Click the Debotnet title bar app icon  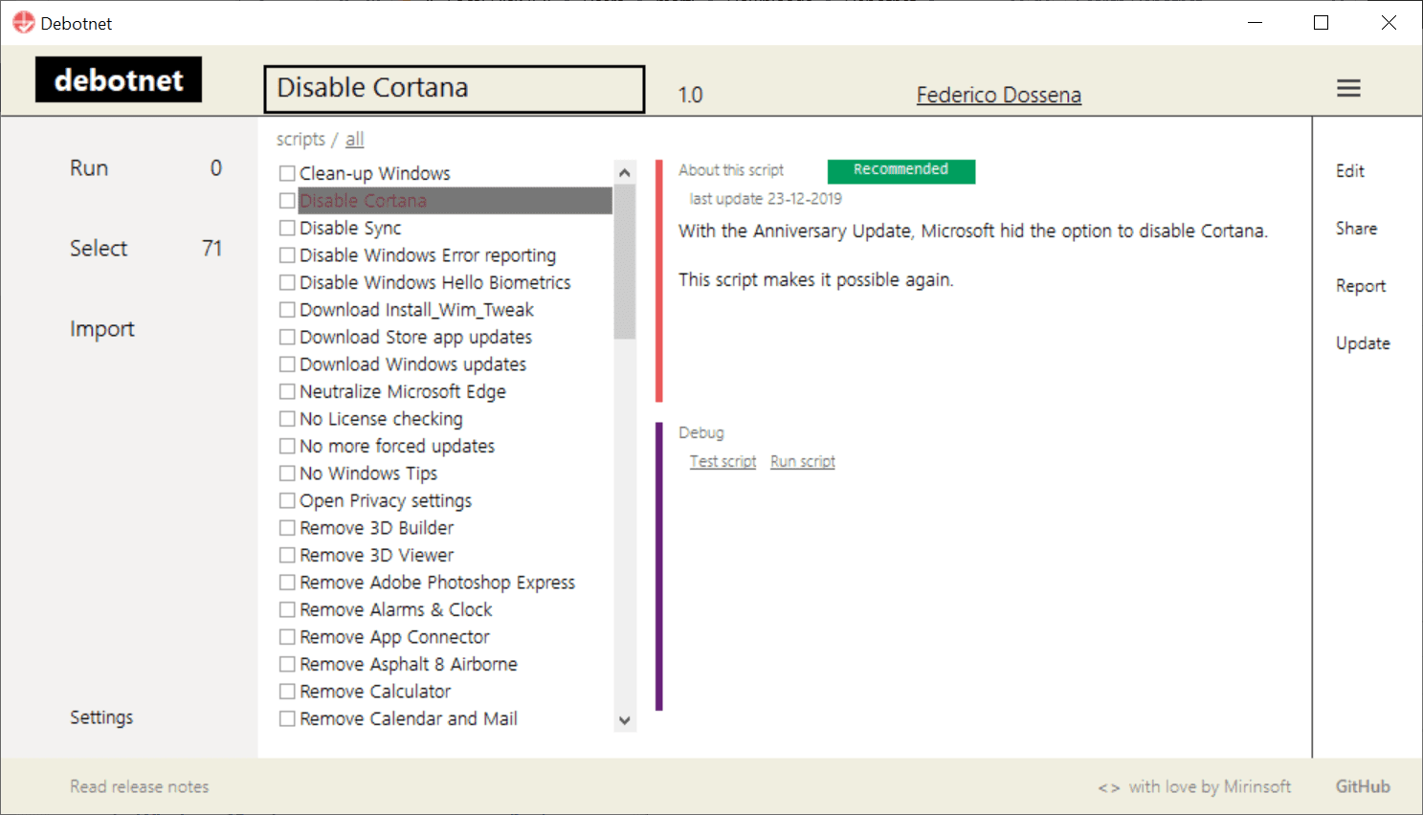click(23, 22)
